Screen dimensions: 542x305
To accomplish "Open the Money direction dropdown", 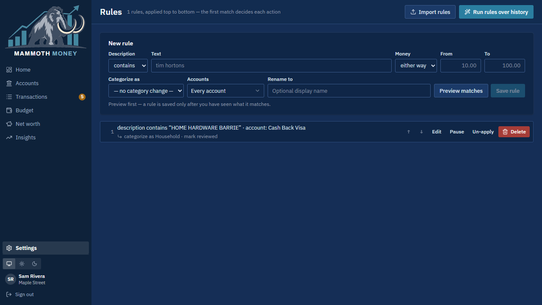I will coord(416,66).
